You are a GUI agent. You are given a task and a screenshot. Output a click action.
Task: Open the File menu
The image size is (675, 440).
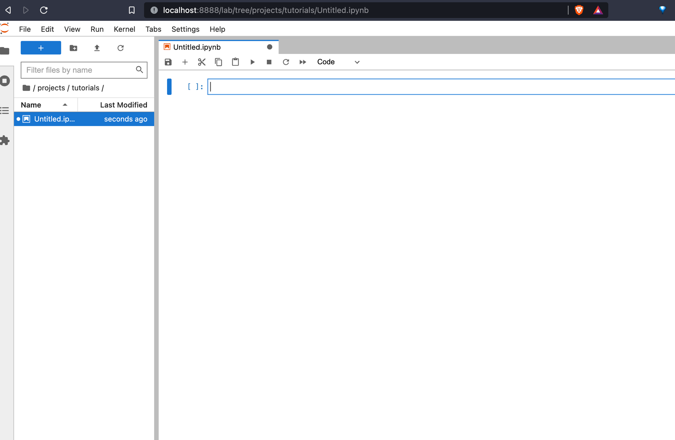[x=25, y=29]
